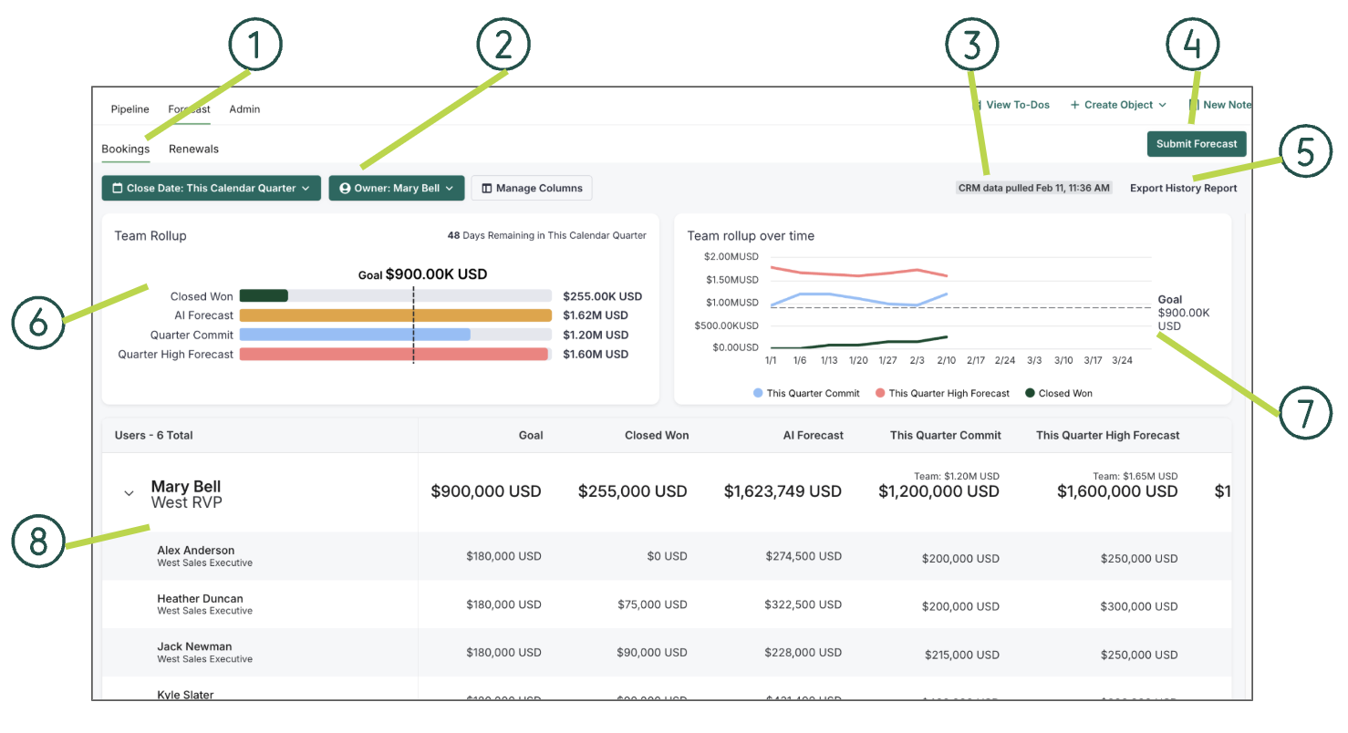Viewport: 1348px width, 733px height.
Task: Toggle This Quarter High Forecast legend entry
Action: [942, 393]
